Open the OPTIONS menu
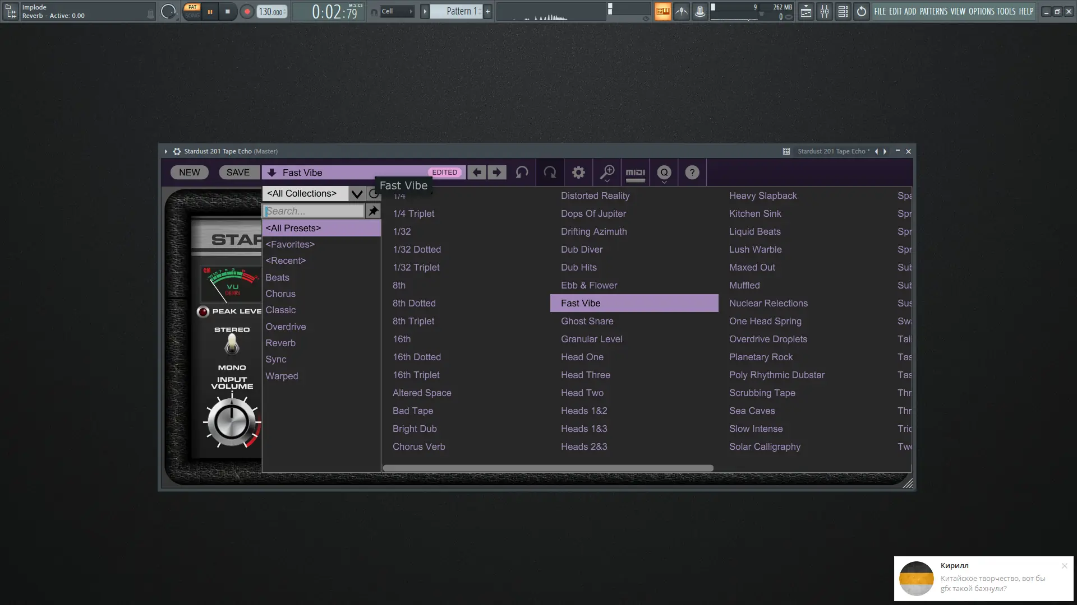1077x605 pixels. tap(981, 11)
